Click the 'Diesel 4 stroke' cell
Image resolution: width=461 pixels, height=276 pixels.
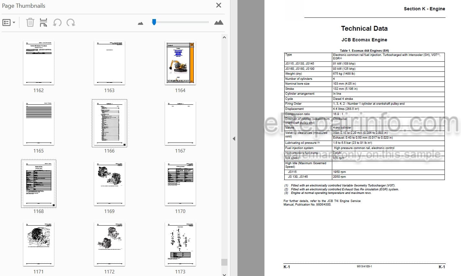[388, 99]
